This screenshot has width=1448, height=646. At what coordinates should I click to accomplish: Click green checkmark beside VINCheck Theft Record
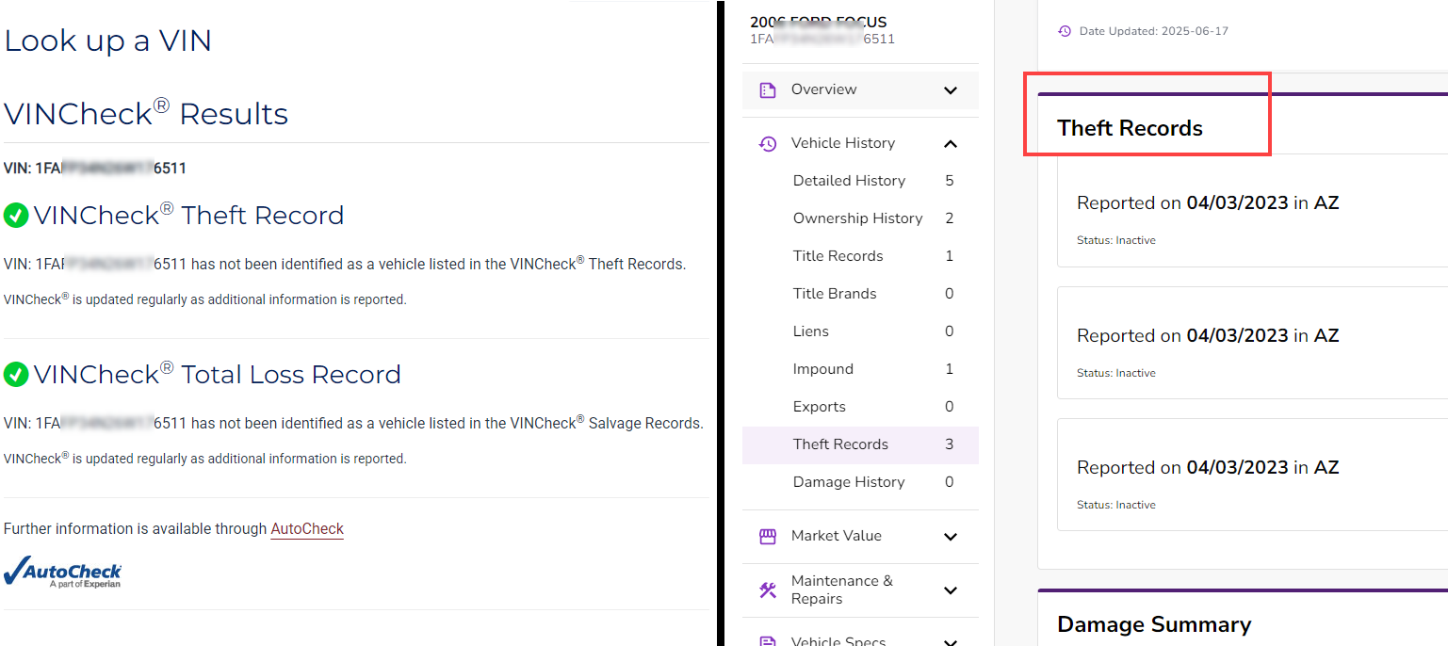tap(16, 216)
